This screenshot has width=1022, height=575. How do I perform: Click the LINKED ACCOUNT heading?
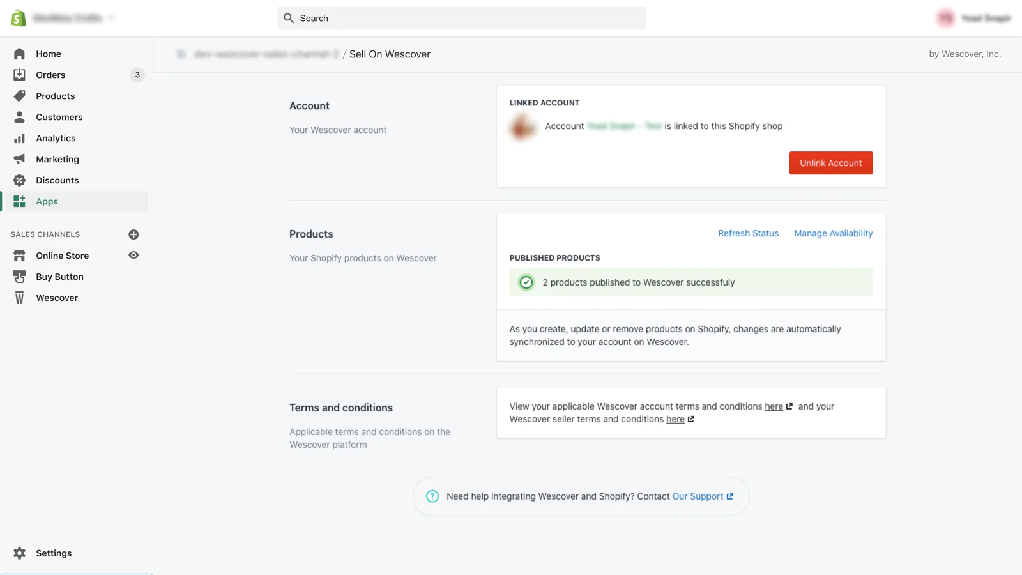[x=544, y=103]
